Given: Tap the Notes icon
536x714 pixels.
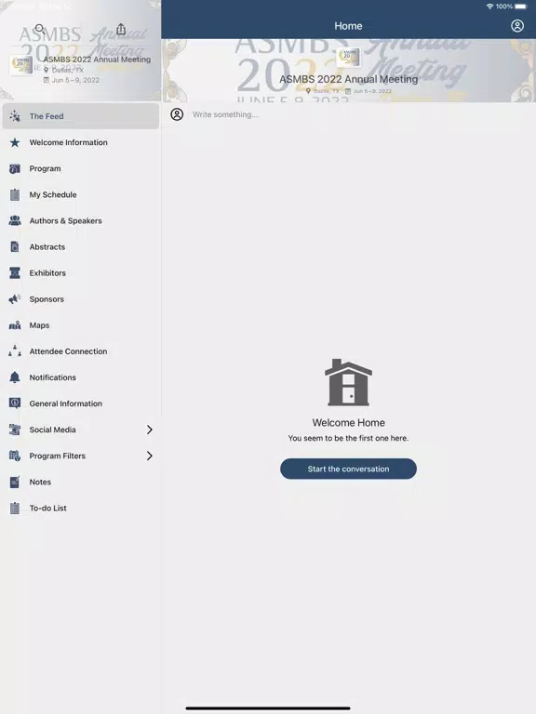Looking at the screenshot, I should [x=15, y=482].
